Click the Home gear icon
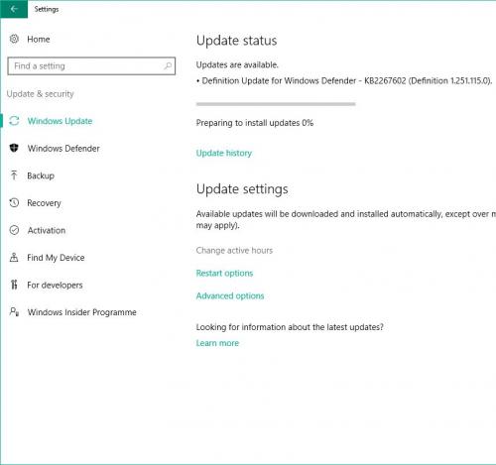 coord(14,39)
